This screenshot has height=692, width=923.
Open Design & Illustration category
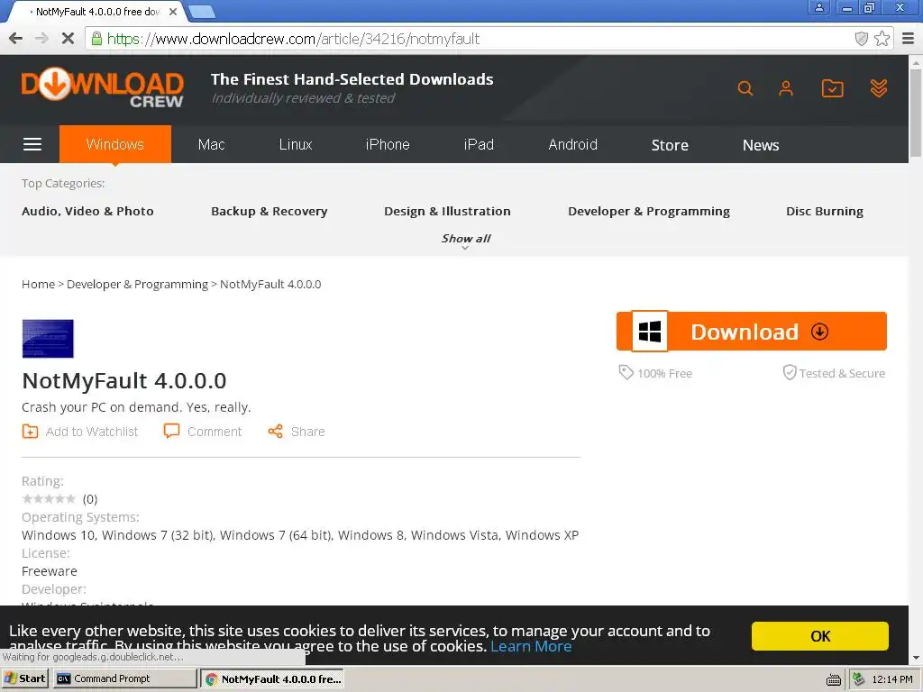(x=447, y=211)
